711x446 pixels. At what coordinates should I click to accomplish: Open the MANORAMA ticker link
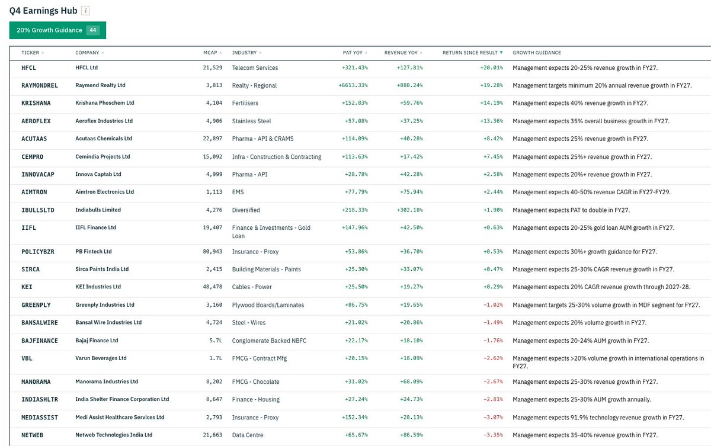point(36,382)
